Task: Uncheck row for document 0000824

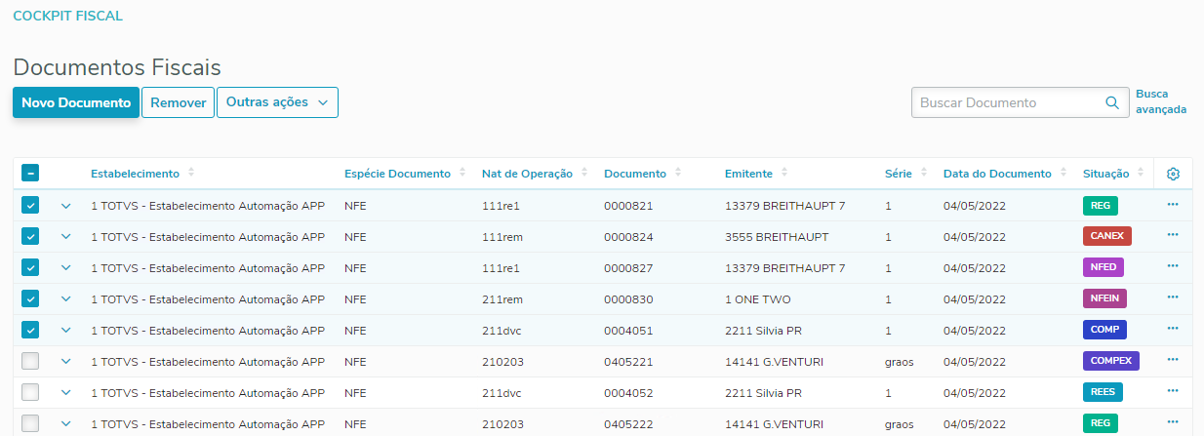Action: [x=30, y=236]
